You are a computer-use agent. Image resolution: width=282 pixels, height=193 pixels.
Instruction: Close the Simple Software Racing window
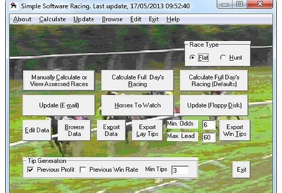[260, 4]
